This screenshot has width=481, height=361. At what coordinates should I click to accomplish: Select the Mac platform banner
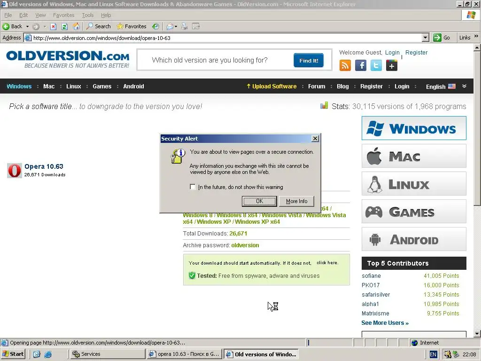pyautogui.click(x=414, y=156)
